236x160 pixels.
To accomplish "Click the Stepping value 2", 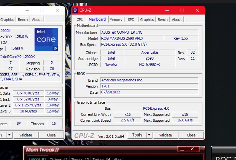I will tap(52, 63).
